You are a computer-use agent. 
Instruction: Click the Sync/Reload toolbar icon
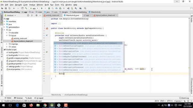click(x=9, y=8)
